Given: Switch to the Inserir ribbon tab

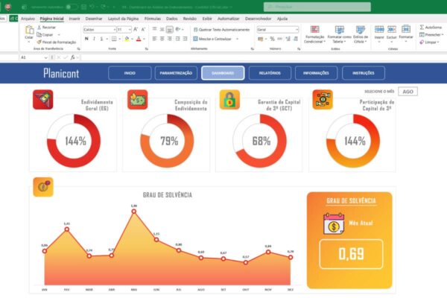Looking at the screenshot, I should pos(74,19).
